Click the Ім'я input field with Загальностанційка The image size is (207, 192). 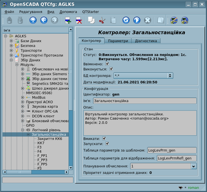point(145,101)
